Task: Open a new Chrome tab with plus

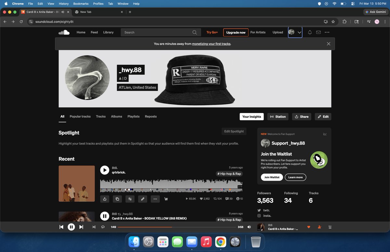Action: 130,12
